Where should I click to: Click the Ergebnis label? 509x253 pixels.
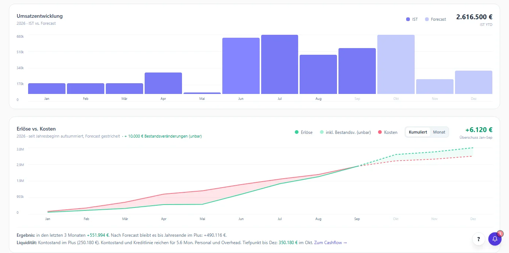[x=26, y=235]
